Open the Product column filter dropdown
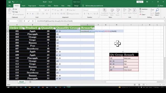This screenshot has height=93, width=166. click(39, 28)
